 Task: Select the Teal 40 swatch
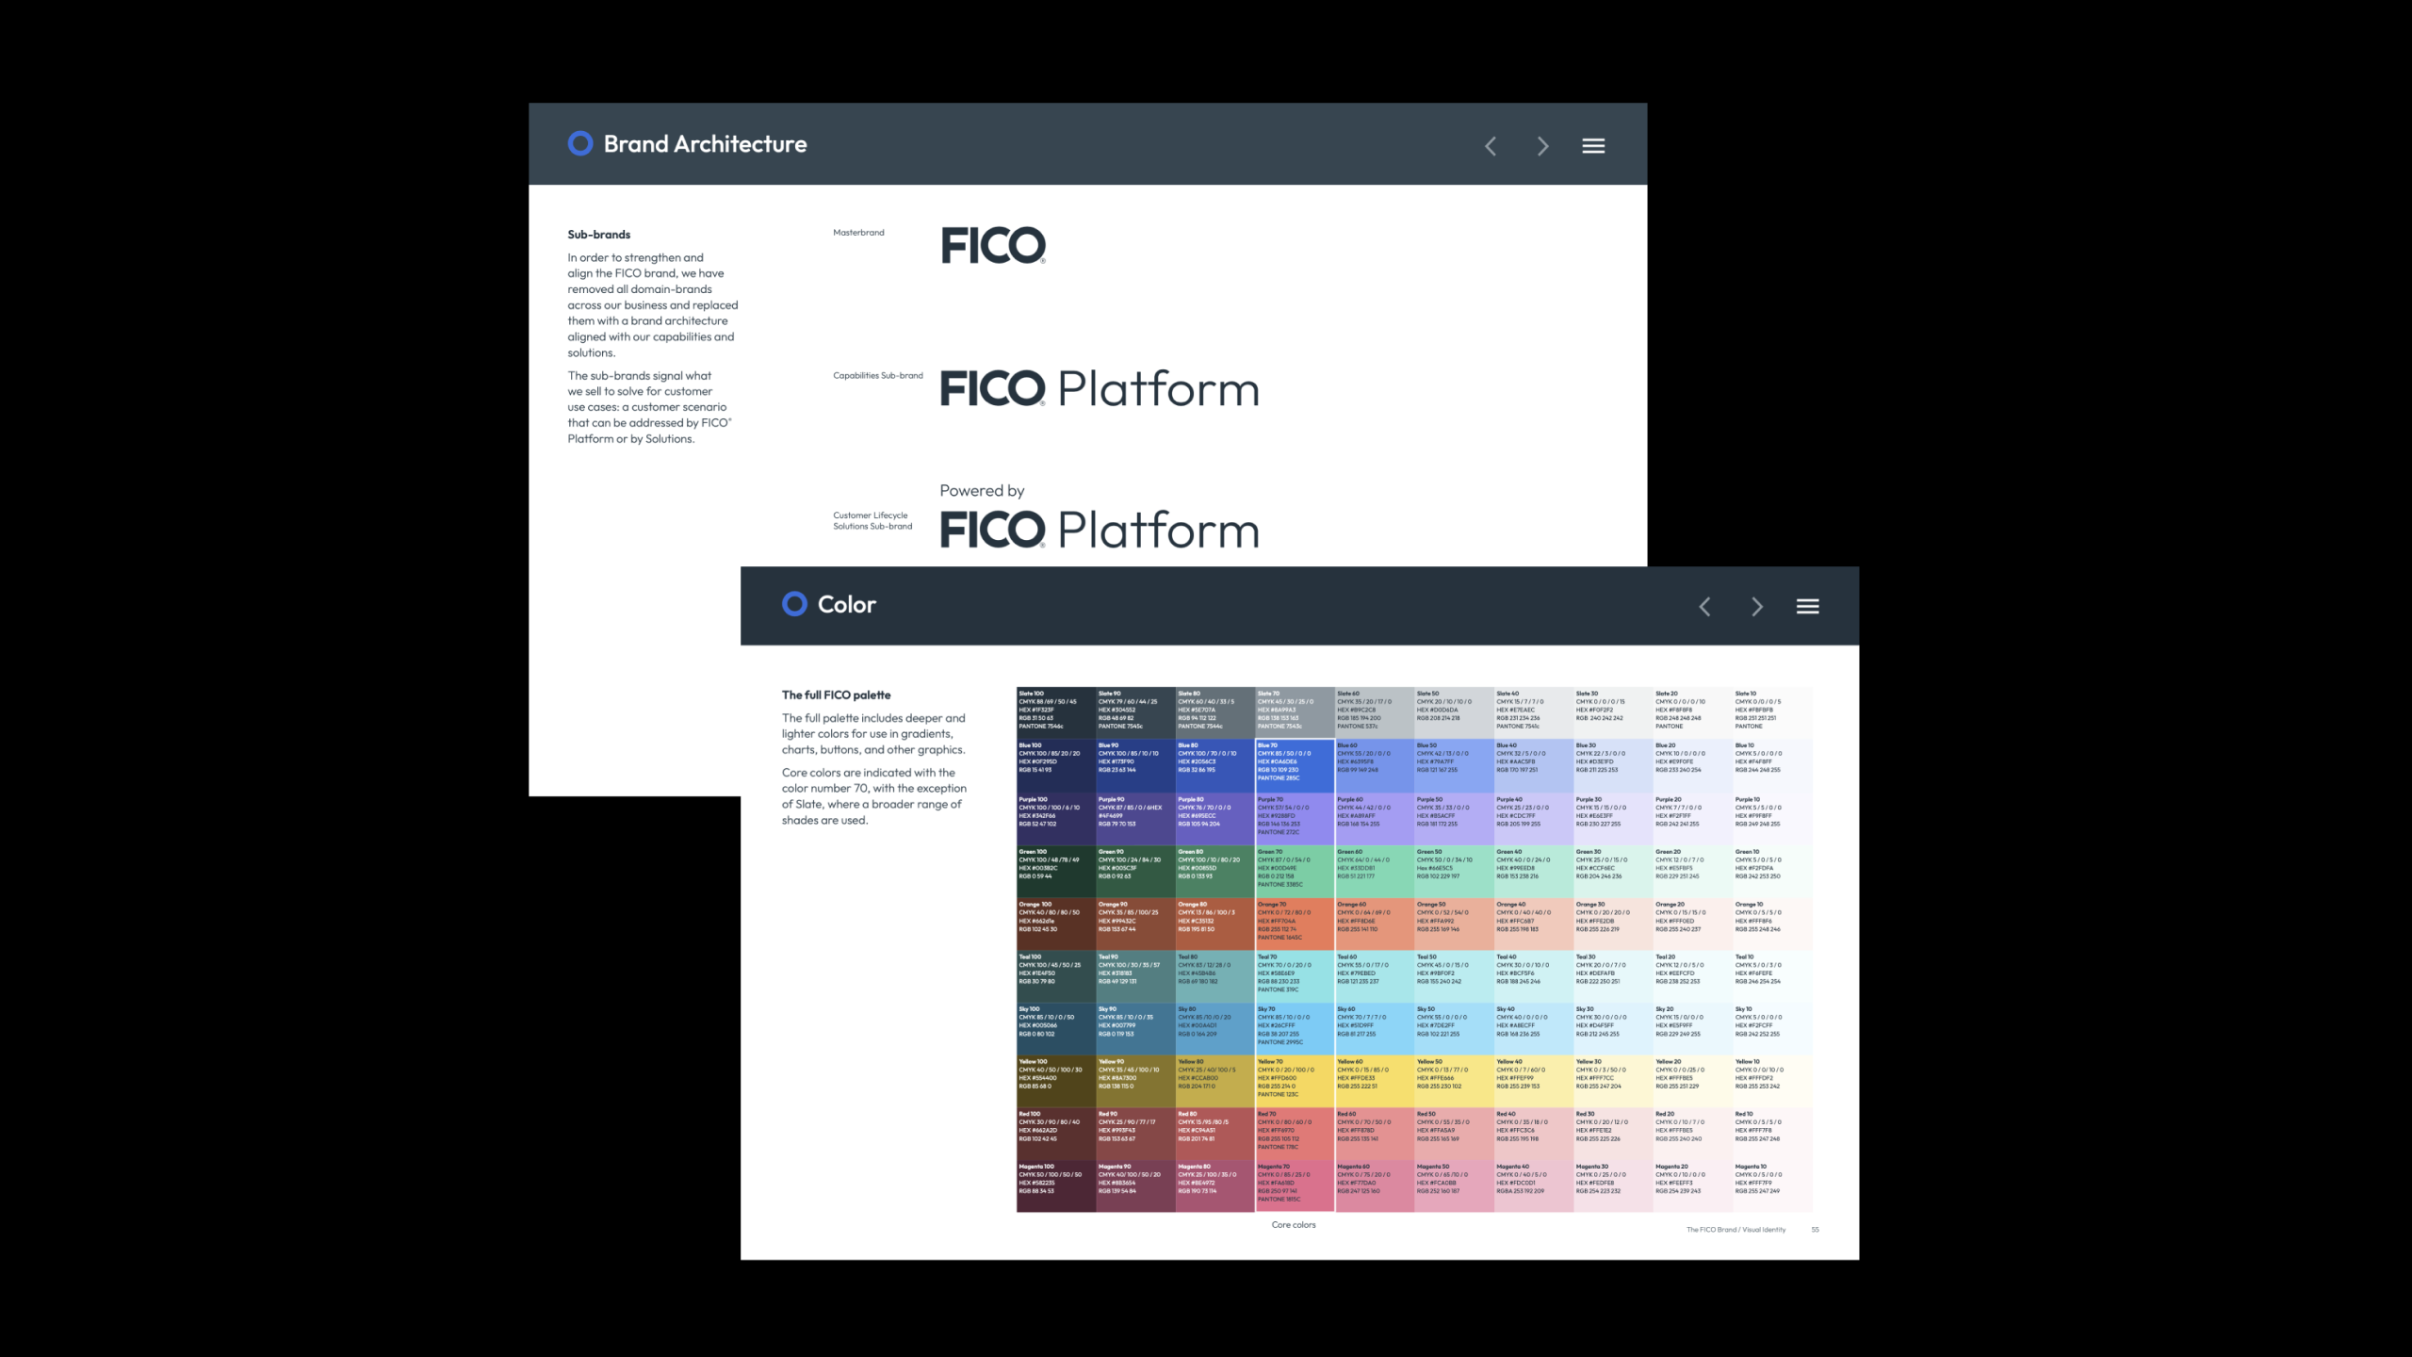[1534, 978]
